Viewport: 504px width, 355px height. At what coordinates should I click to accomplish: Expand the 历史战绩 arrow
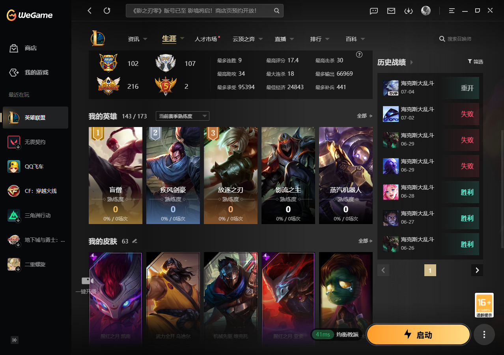[x=412, y=62]
